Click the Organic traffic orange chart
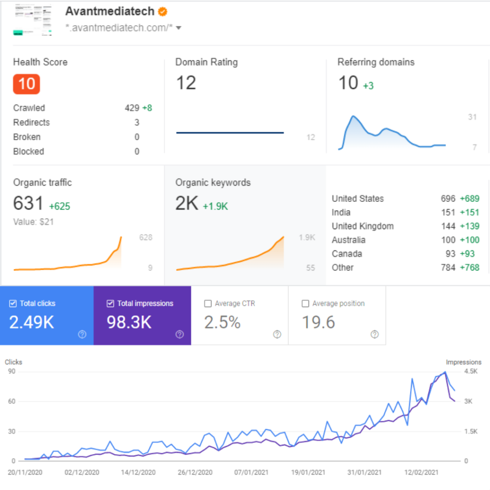Screen dimensions: 490x490 point(67,254)
